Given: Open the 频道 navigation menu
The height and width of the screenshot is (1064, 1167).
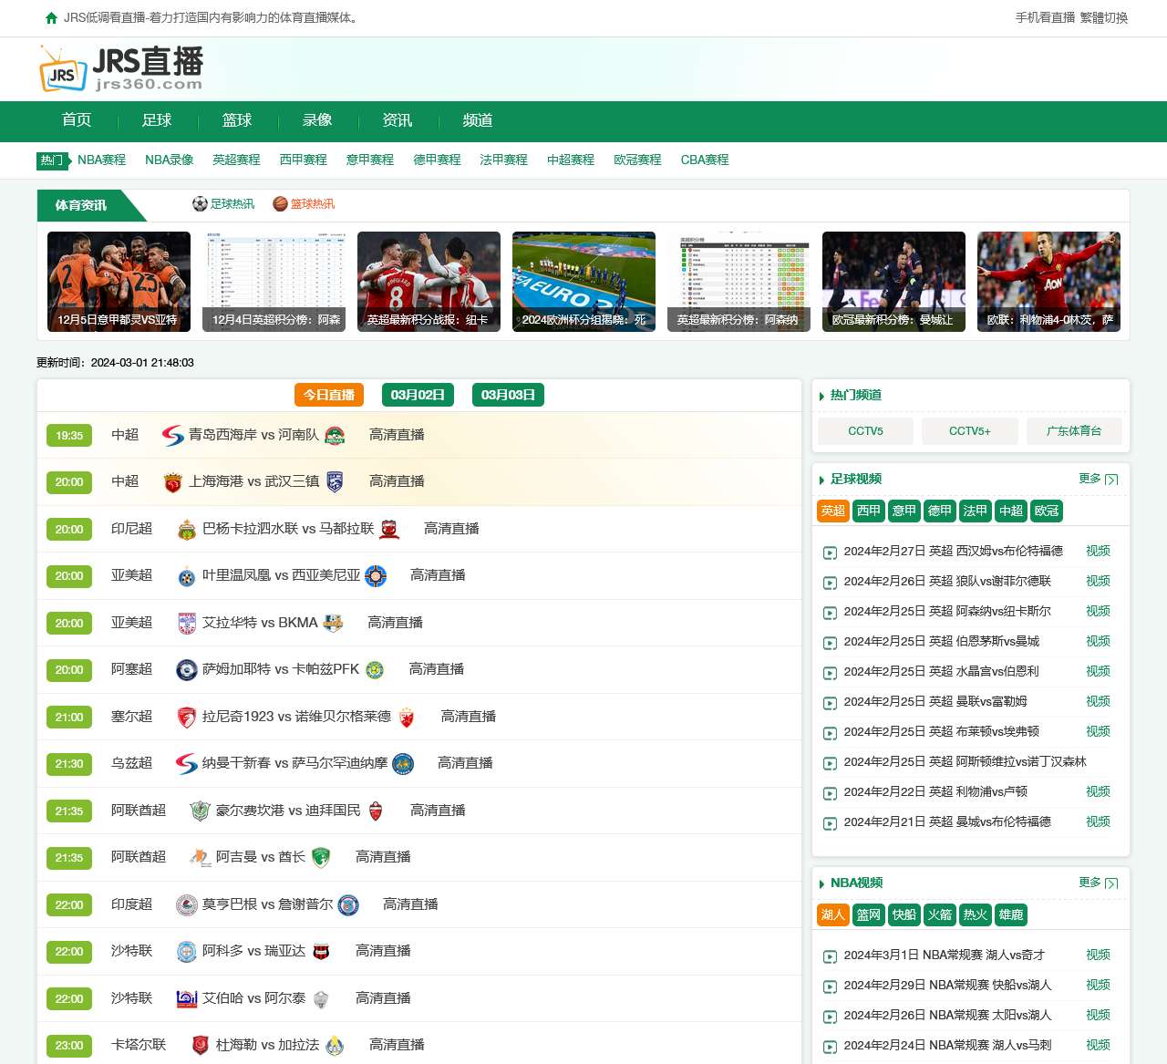Looking at the screenshot, I should pos(478,120).
